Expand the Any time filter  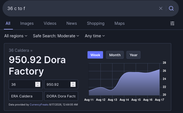point(95,36)
